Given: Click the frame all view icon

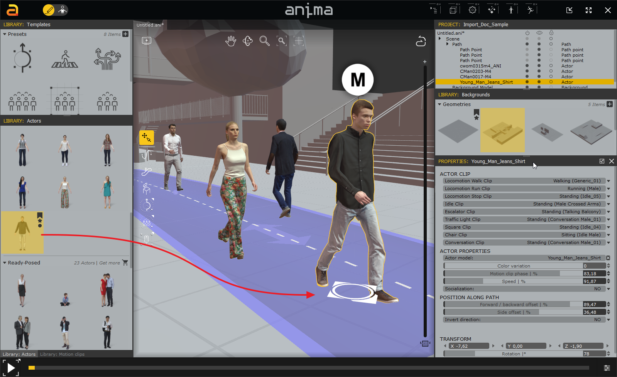Looking at the screenshot, I should (x=299, y=40).
